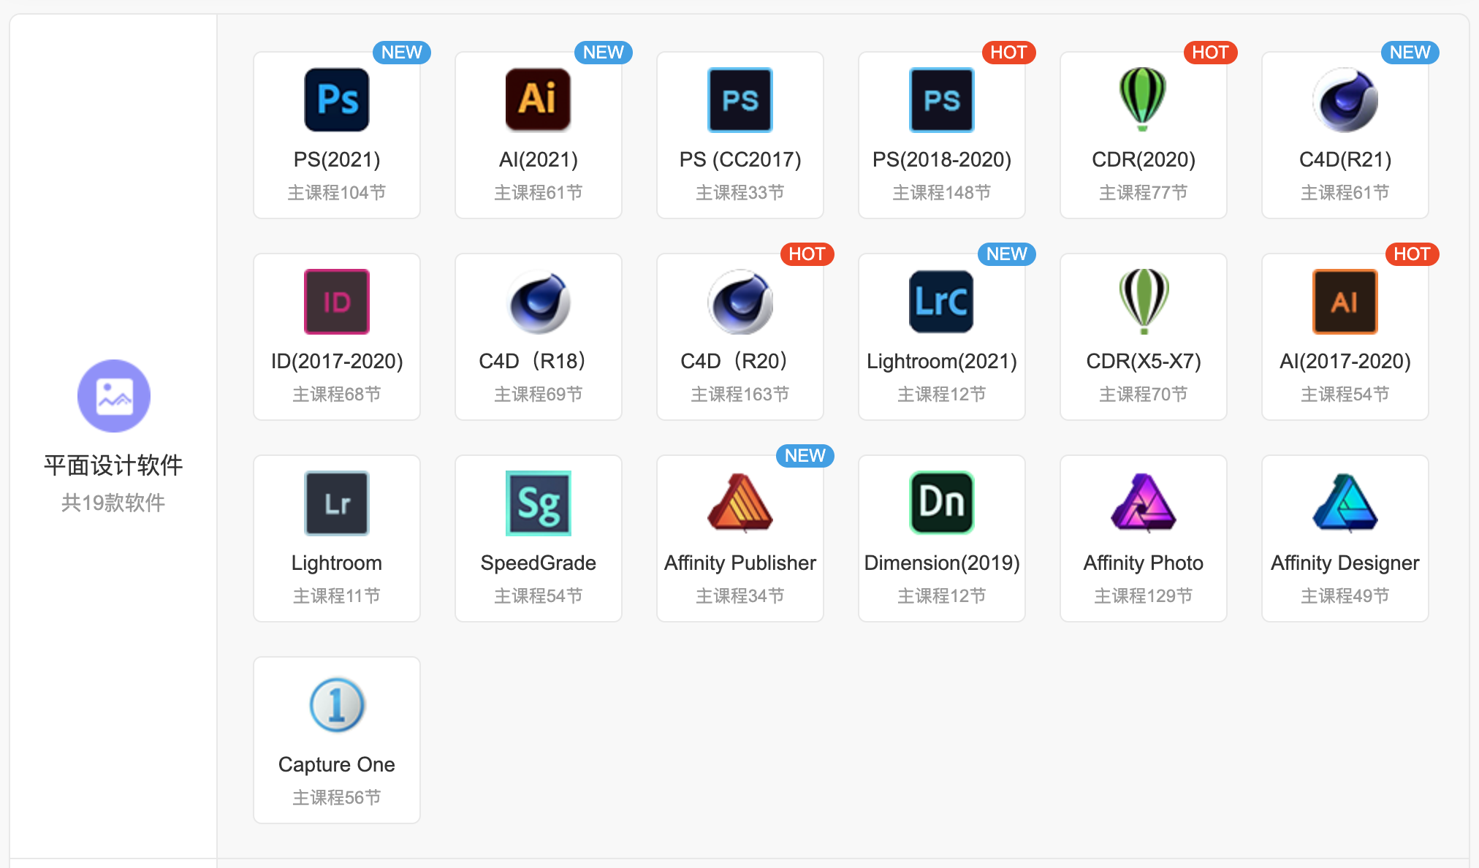This screenshot has width=1479, height=868.
Task: Click the PS(2018-2020) course icon
Action: (942, 100)
